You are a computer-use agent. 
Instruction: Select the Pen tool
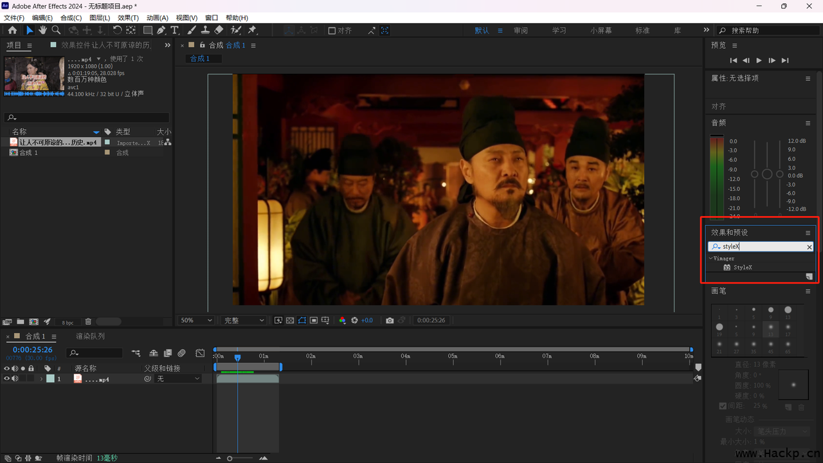[161, 30]
